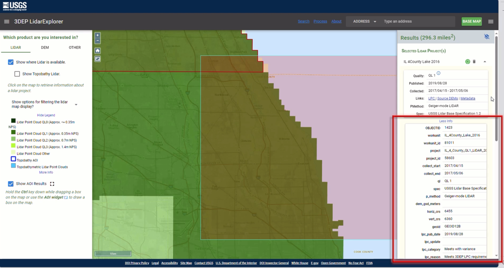Viewport: 504px width, 268px height.
Task: Enable Show Topobathy Lidar
Action: 17,74
